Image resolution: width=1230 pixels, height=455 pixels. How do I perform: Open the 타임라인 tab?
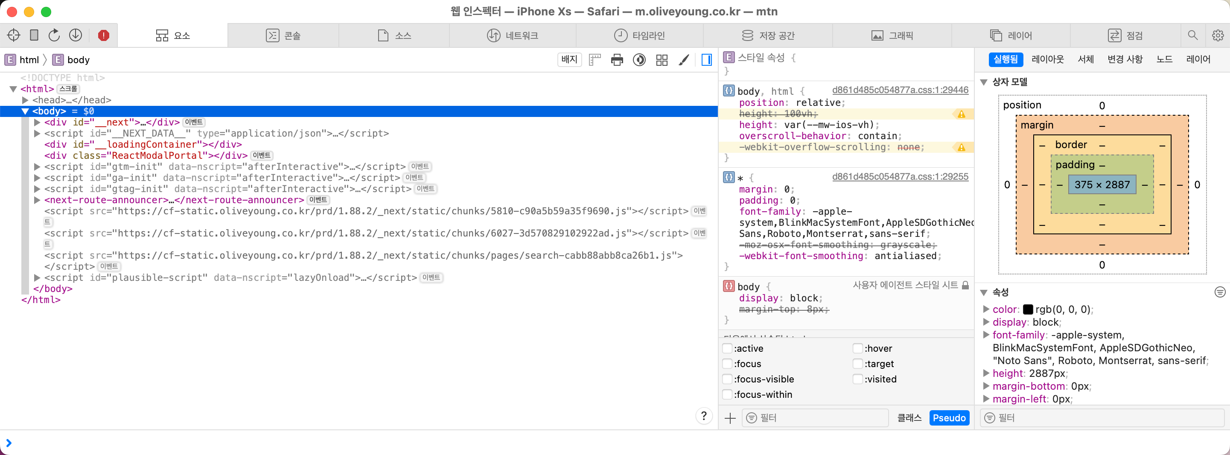pyautogui.click(x=639, y=35)
